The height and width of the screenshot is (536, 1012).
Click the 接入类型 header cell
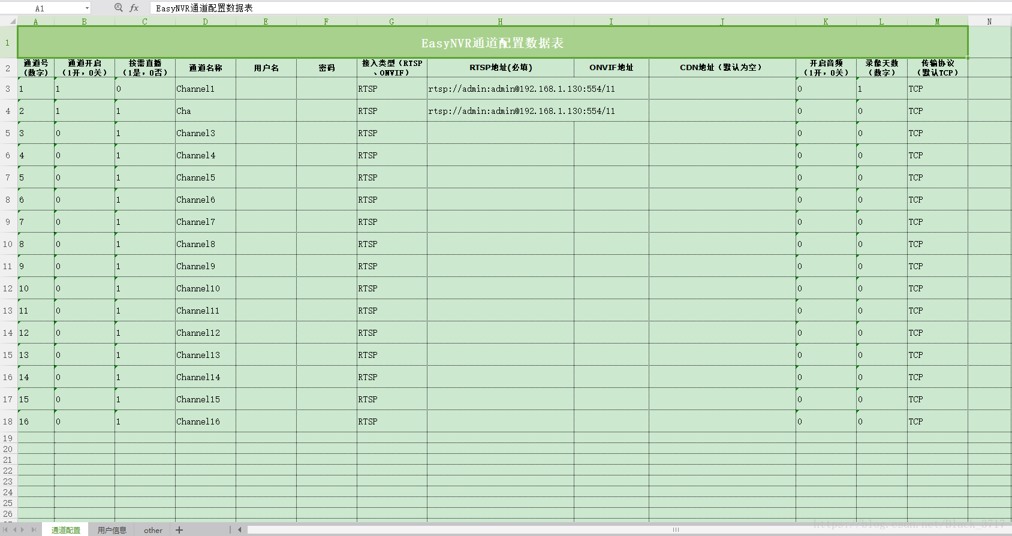(x=392, y=68)
